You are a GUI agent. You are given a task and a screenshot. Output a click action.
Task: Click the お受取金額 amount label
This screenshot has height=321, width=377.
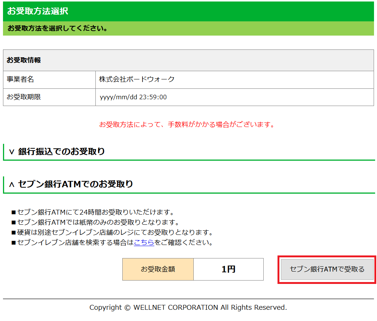point(158,269)
